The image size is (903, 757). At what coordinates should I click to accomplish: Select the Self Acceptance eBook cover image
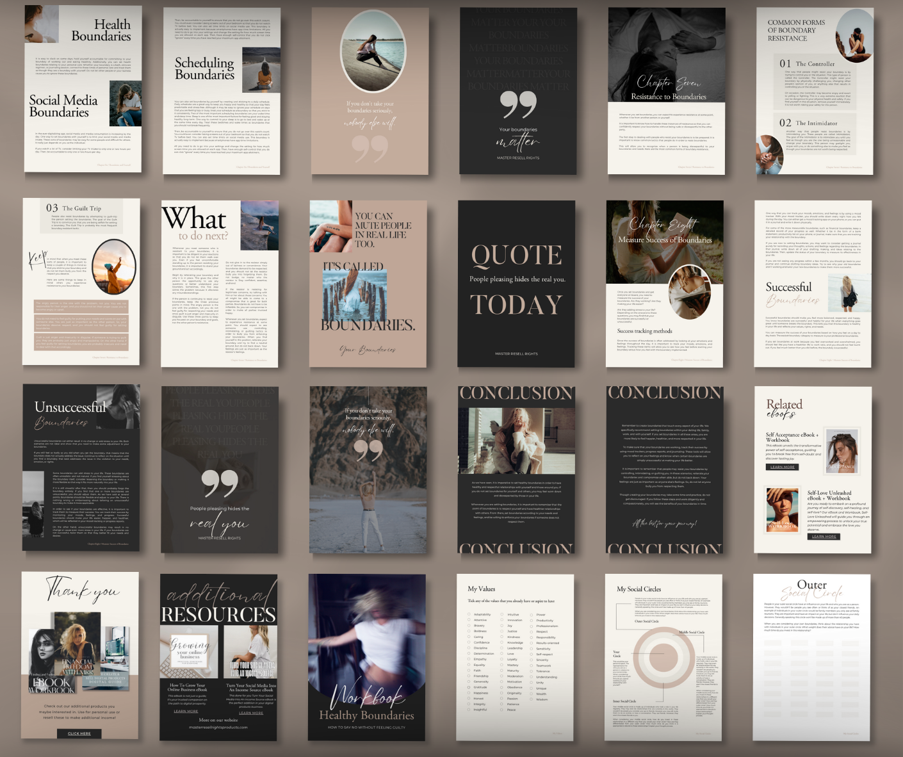pos(842,452)
